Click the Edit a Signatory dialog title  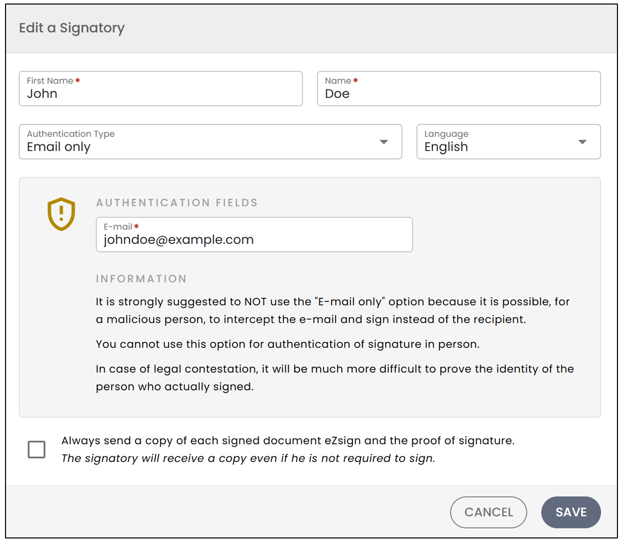[x=72, y=28]
